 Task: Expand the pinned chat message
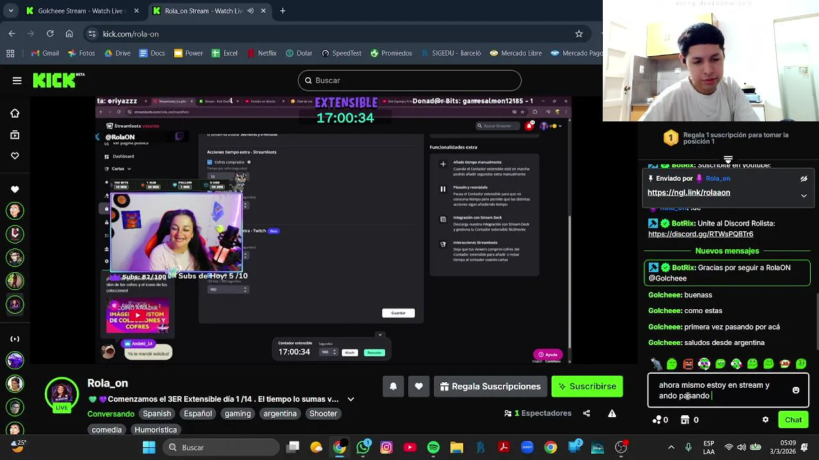click(804, 196)
